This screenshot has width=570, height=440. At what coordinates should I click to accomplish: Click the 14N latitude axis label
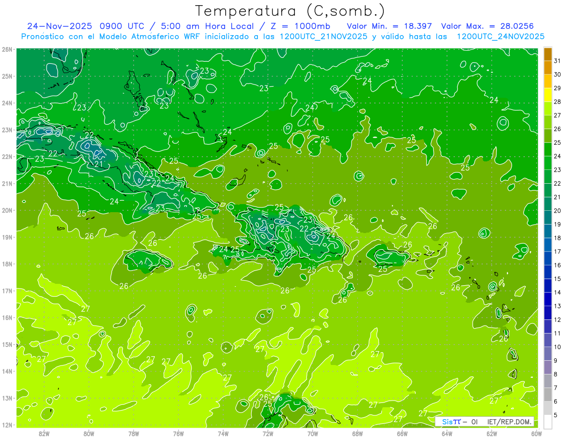click(7, 371)
